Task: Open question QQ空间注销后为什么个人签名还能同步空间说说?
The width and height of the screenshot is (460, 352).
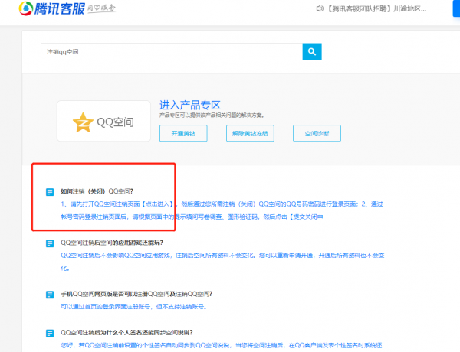Action: coord(127,332)
